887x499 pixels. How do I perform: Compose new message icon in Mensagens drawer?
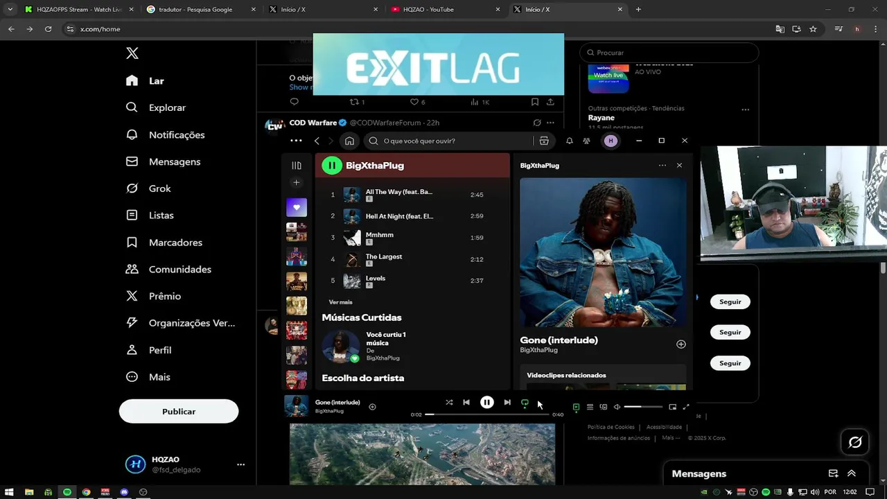point(834,473)
